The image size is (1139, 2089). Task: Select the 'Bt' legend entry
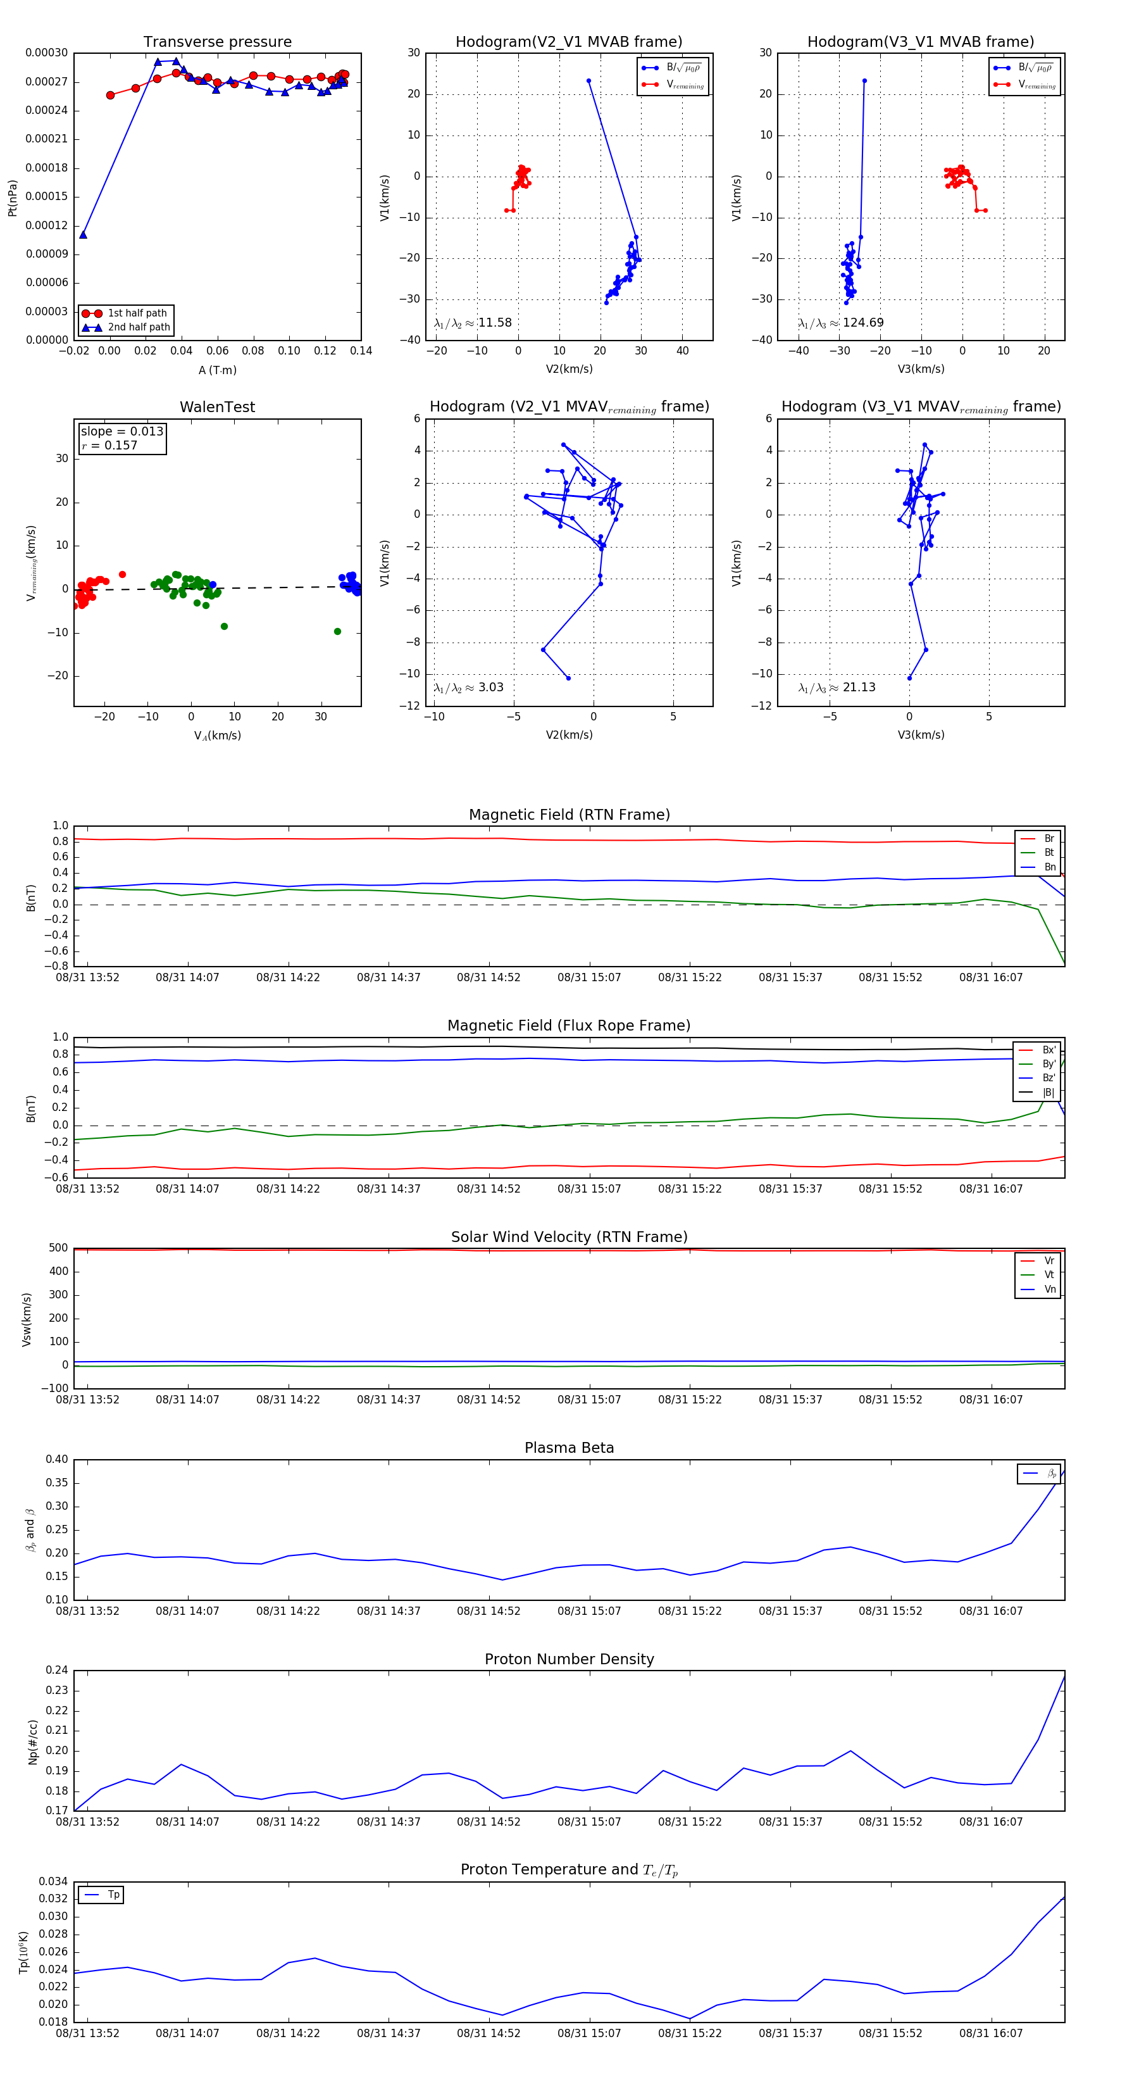tap(1038, 852)
